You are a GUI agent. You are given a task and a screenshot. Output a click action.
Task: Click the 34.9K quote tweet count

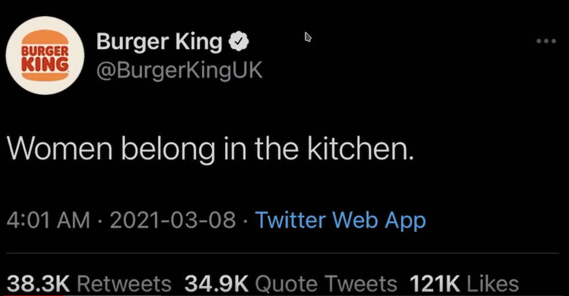pos(217,284)
